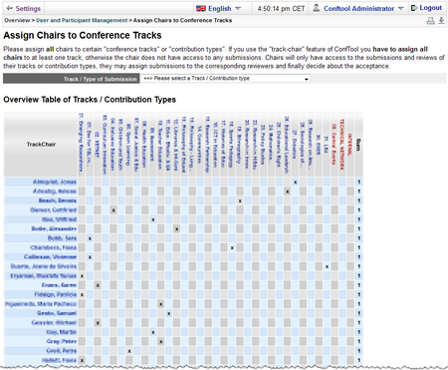Select the 08. Health Education column header
This screenshot has height=370, width=448.
pos(144,144)
